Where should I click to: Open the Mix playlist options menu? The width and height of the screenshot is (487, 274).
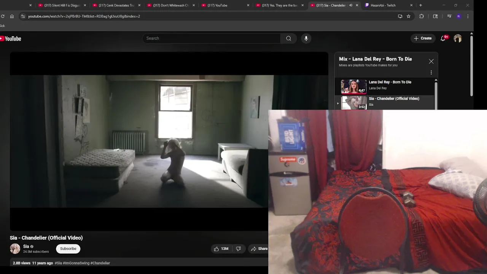coord(431,72)
